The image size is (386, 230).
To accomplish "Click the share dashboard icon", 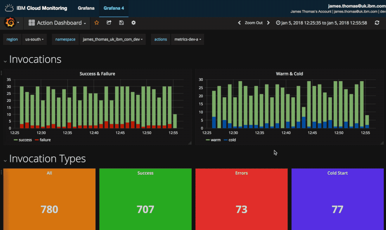I will [109, 22].
